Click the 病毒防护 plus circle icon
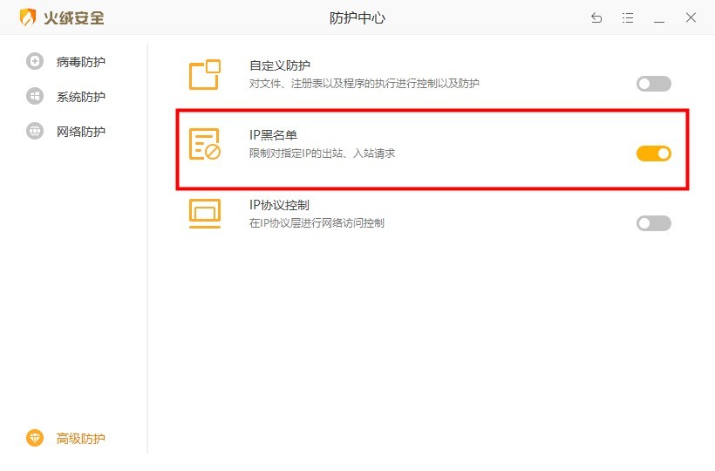The image size is (715, 471). pyautogui.click(x=35, y=61)
